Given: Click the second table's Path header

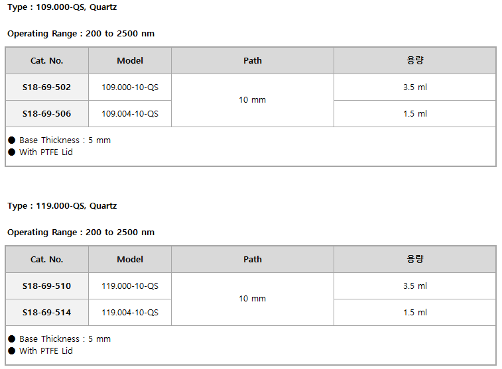Looking at the screenshot, I should click(253, 259).
